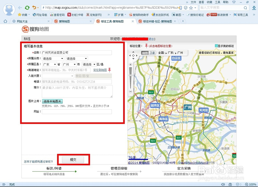Click the 100% zoom level in status bar
Image resolution: width=258 pixels, height=187 pixels.
point(251,184)
